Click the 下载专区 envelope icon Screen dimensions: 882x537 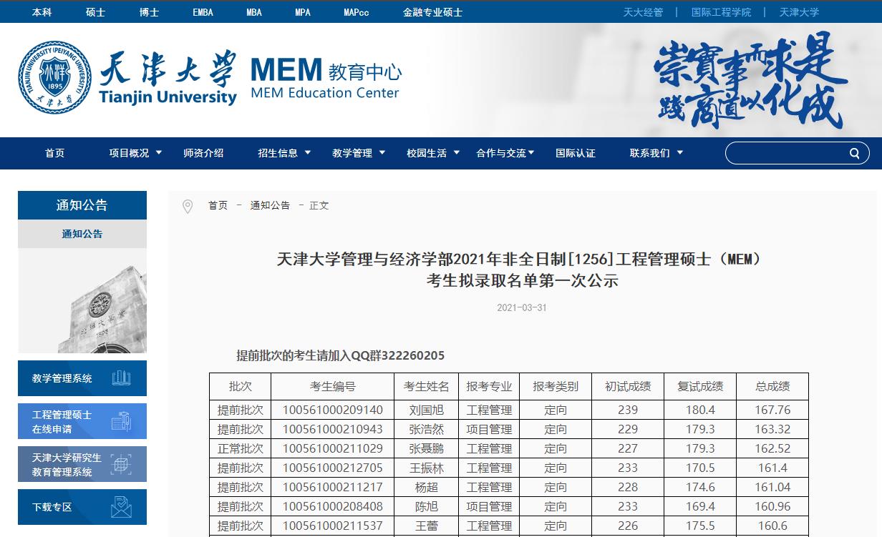point(122,507)
